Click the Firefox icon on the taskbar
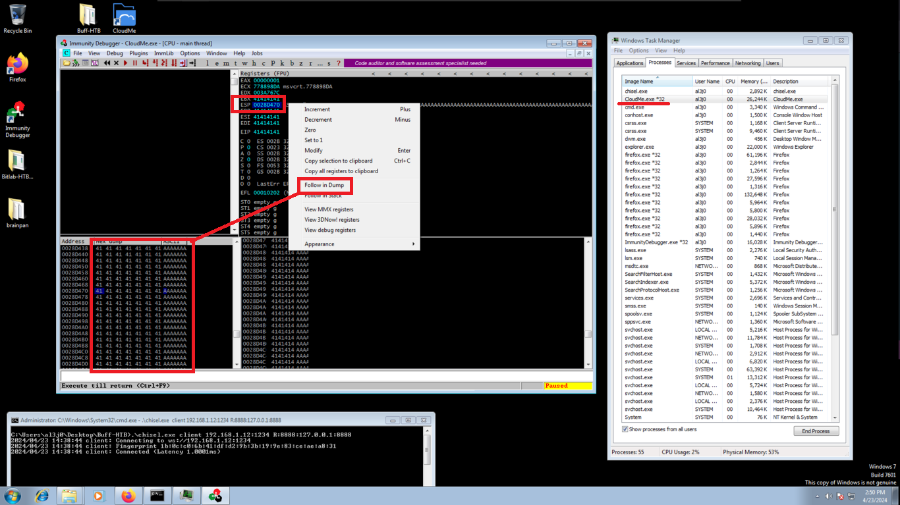 [x=128, y=496]
